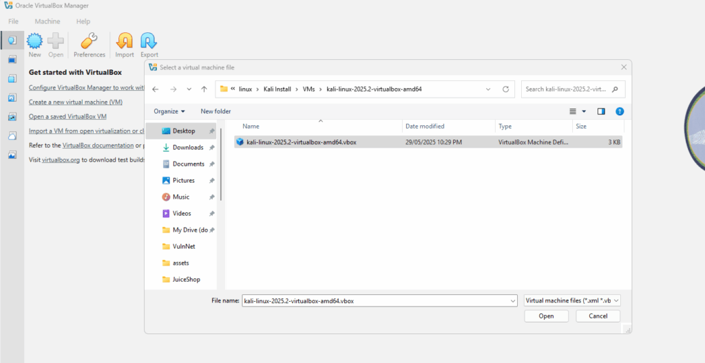Viewport: 705px width, 363px height.
Task: Select the sixth icon in VirtualBox's left sidebar
Action: [x=12, y=135]
